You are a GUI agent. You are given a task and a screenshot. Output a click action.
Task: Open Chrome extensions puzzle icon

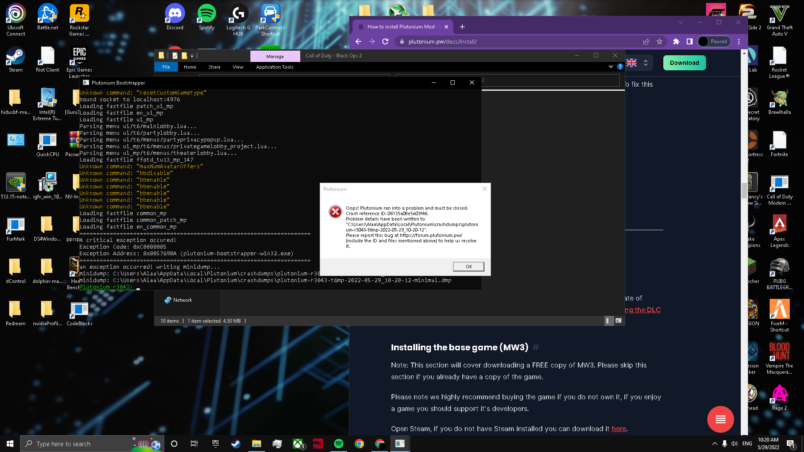point(676,41)
